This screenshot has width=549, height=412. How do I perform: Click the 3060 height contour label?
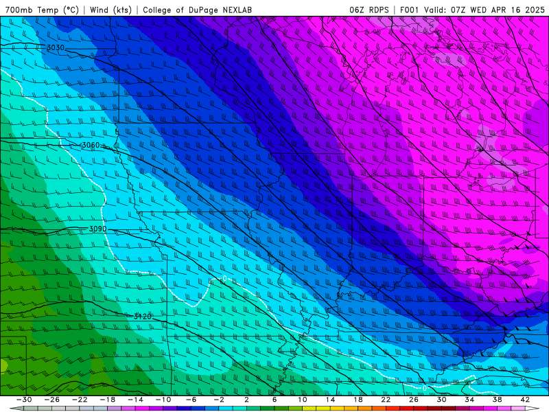point(91,145)
